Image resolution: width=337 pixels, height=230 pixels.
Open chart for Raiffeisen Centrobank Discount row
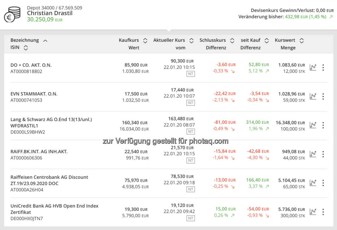(313, 183)
